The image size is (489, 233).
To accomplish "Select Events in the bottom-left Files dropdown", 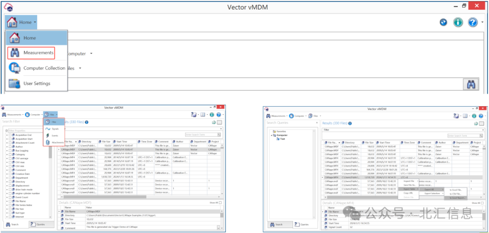I will 54,135.
